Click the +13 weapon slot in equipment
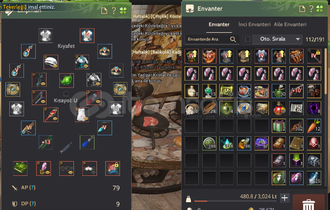Image resolution: width=330 pixels, height=210 pixels. (46, 143)
